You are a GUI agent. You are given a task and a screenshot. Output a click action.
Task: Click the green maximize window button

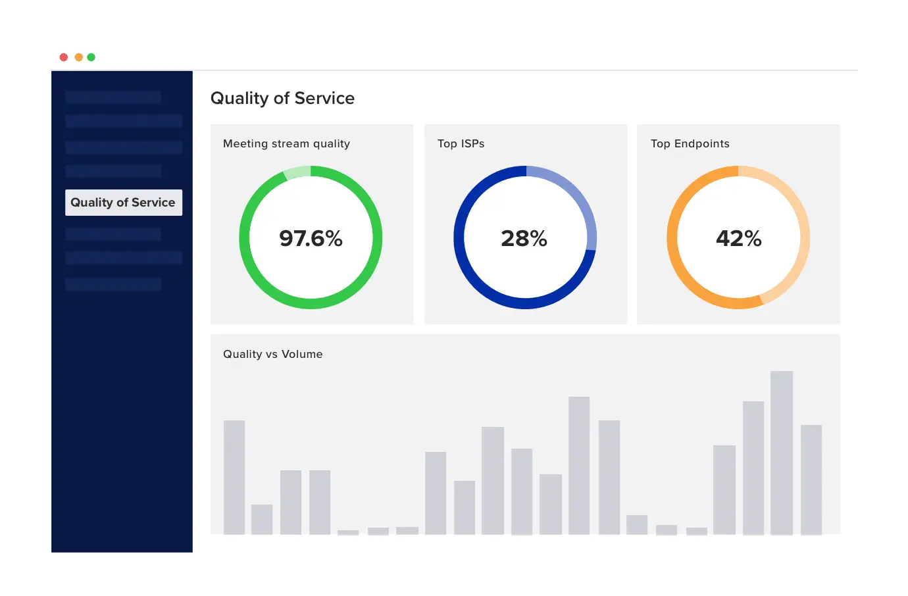pyautogui.click(x=91, y=57)
